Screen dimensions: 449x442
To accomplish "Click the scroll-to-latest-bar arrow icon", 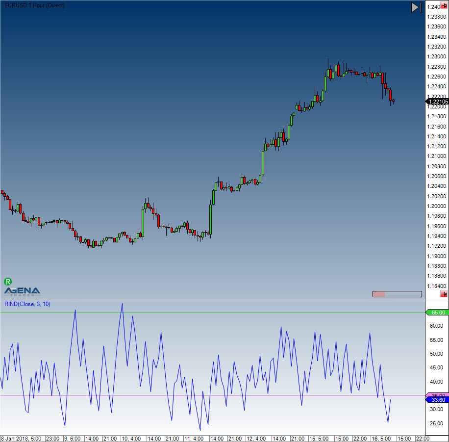I will (x=415, y=7).
